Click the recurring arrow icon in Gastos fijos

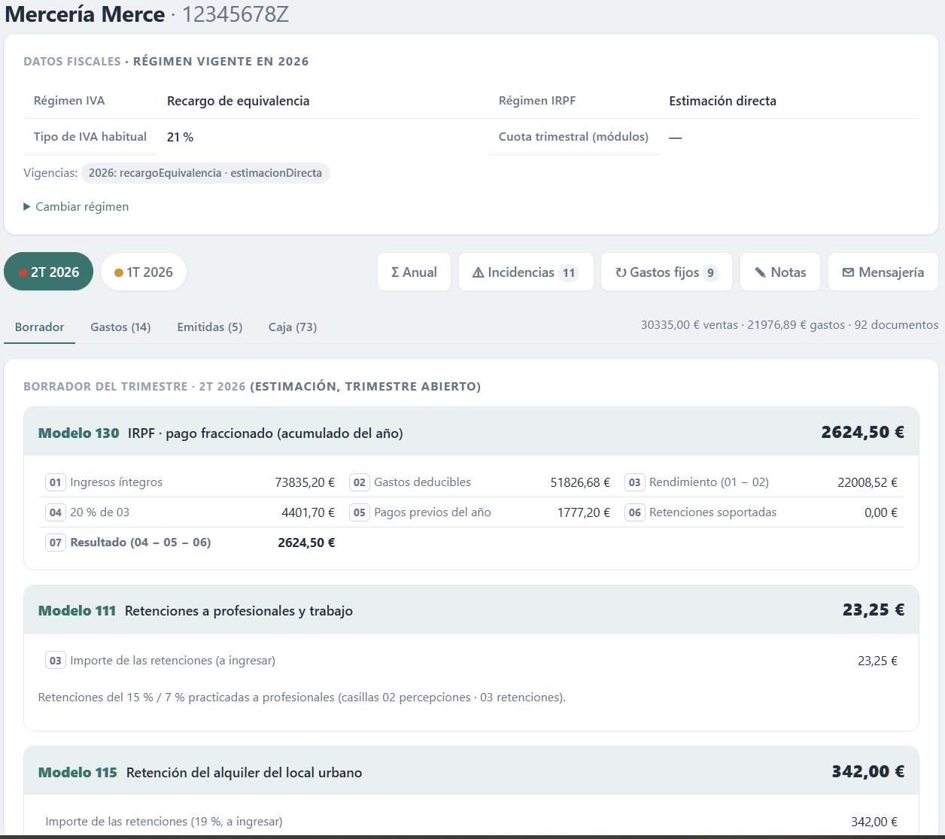(621, 272)
